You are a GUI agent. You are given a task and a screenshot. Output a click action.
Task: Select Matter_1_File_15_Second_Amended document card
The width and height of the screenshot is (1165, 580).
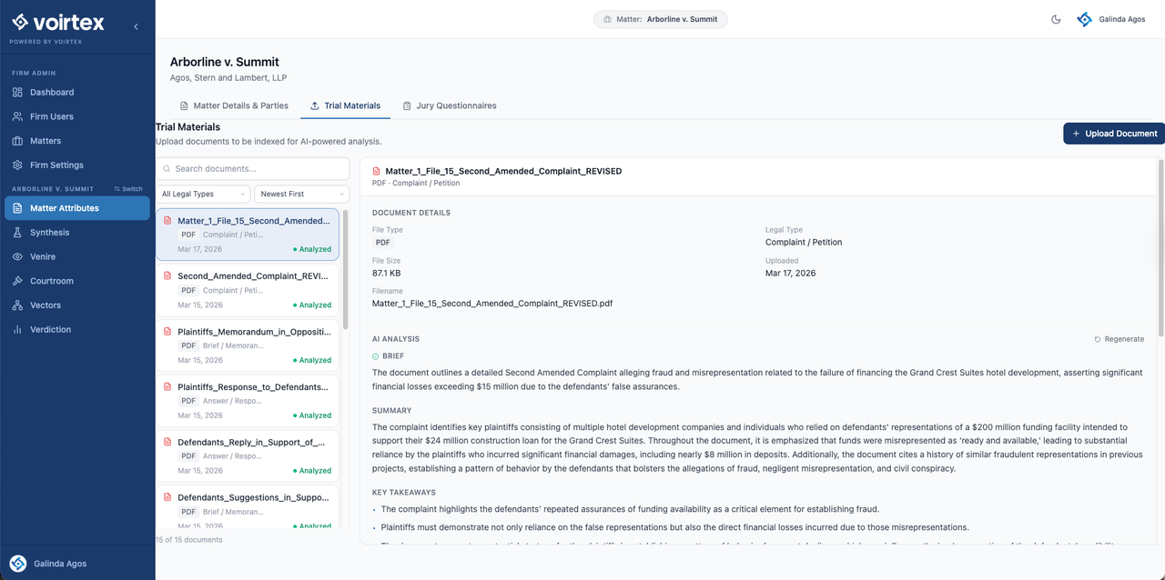click(x=248, y=235)
